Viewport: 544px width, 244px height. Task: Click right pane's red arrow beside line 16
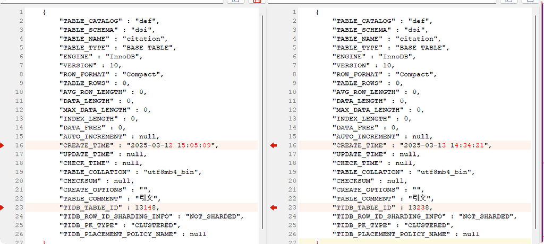[274, 145]
